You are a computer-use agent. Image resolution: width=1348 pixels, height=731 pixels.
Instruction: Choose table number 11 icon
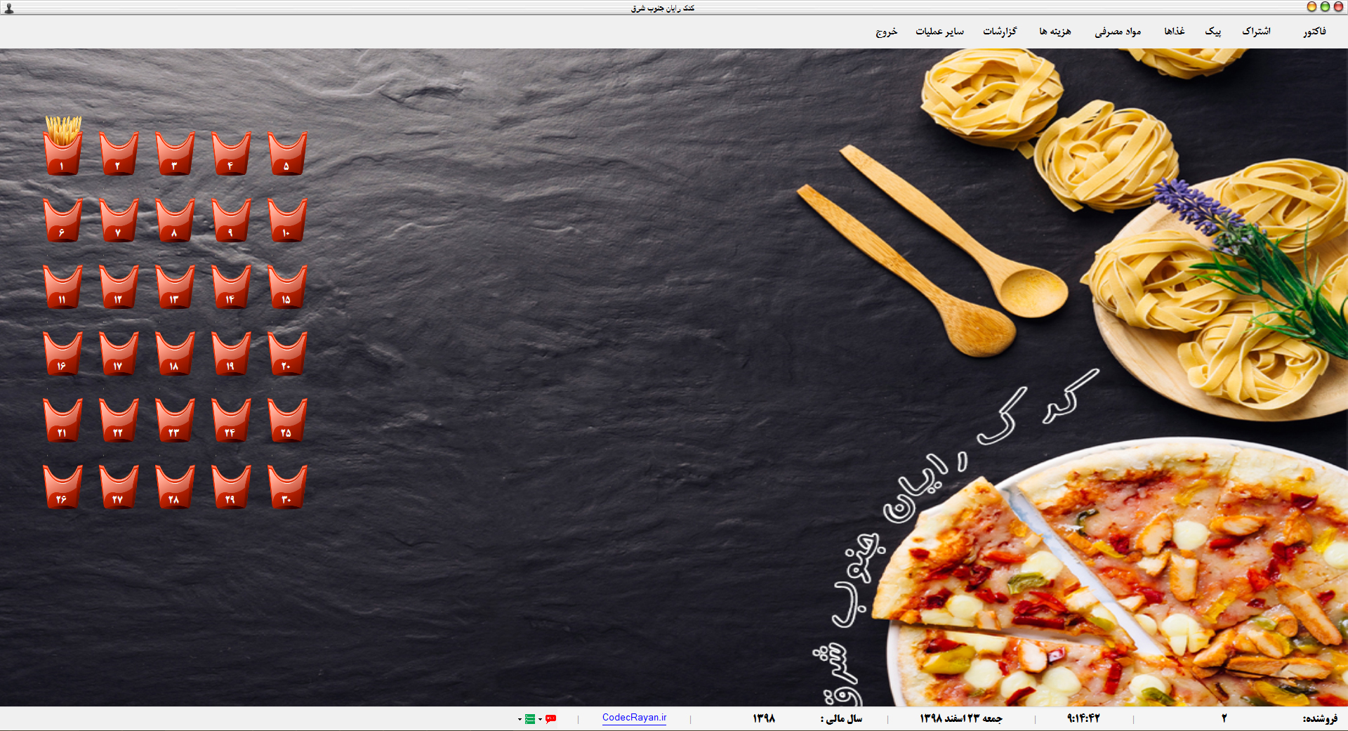(x=62, y=287)
